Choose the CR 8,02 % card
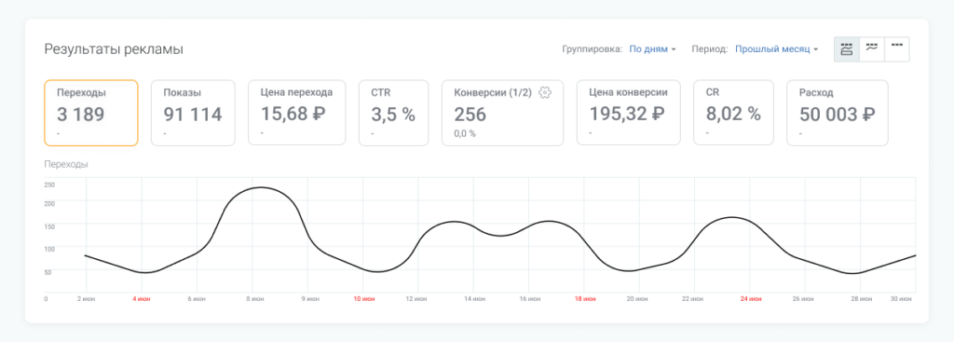954x342 pixels. 734,113
